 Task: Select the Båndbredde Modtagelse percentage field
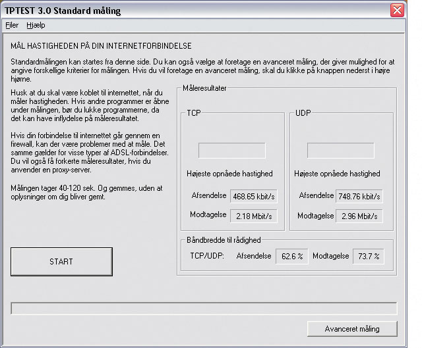[x=368, y=257]
